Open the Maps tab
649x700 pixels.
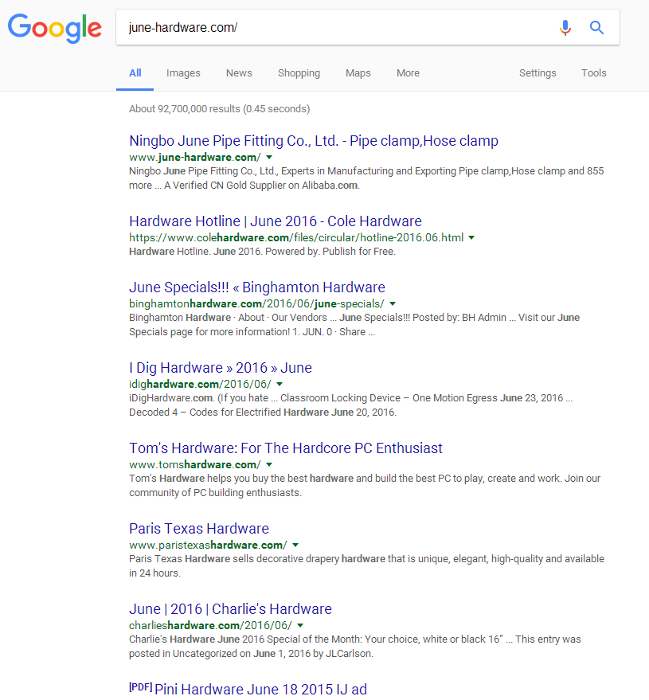click(x=358, y=73)
